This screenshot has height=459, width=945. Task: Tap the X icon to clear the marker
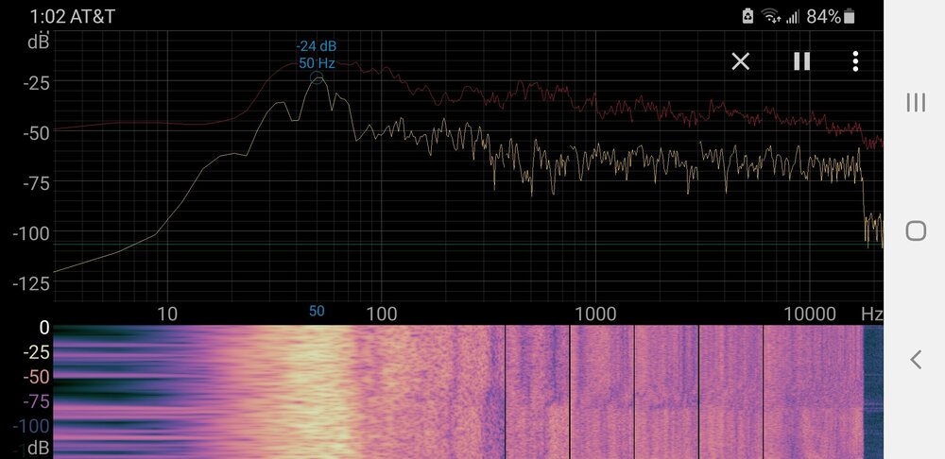[x=740, y=60]
